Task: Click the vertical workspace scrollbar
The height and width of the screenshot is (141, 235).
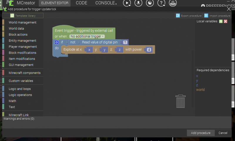Action: coord(193,79)
